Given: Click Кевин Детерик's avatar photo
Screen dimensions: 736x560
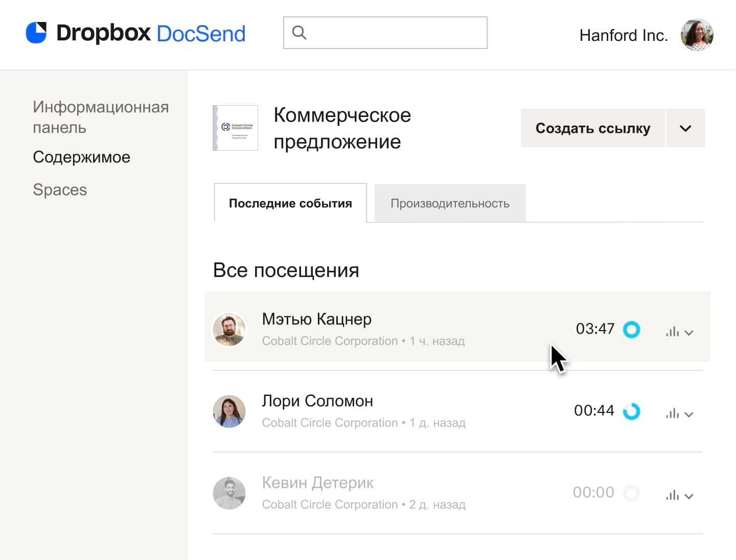Looking at the screenshot, I should (x=229, y=493).
